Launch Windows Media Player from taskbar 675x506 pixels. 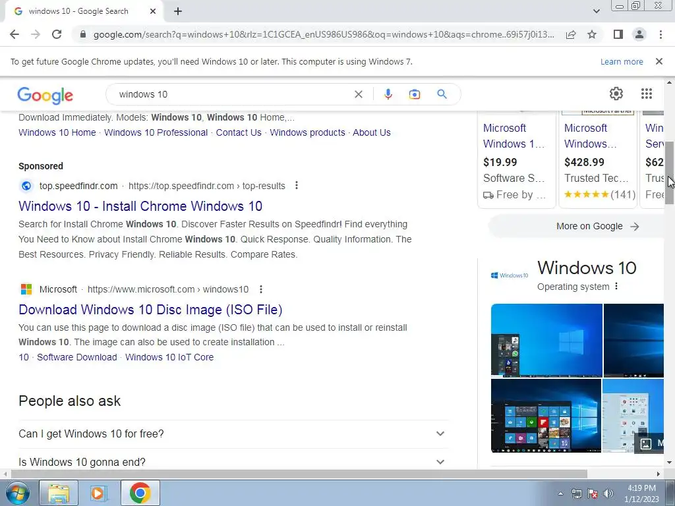coord(98,493)
